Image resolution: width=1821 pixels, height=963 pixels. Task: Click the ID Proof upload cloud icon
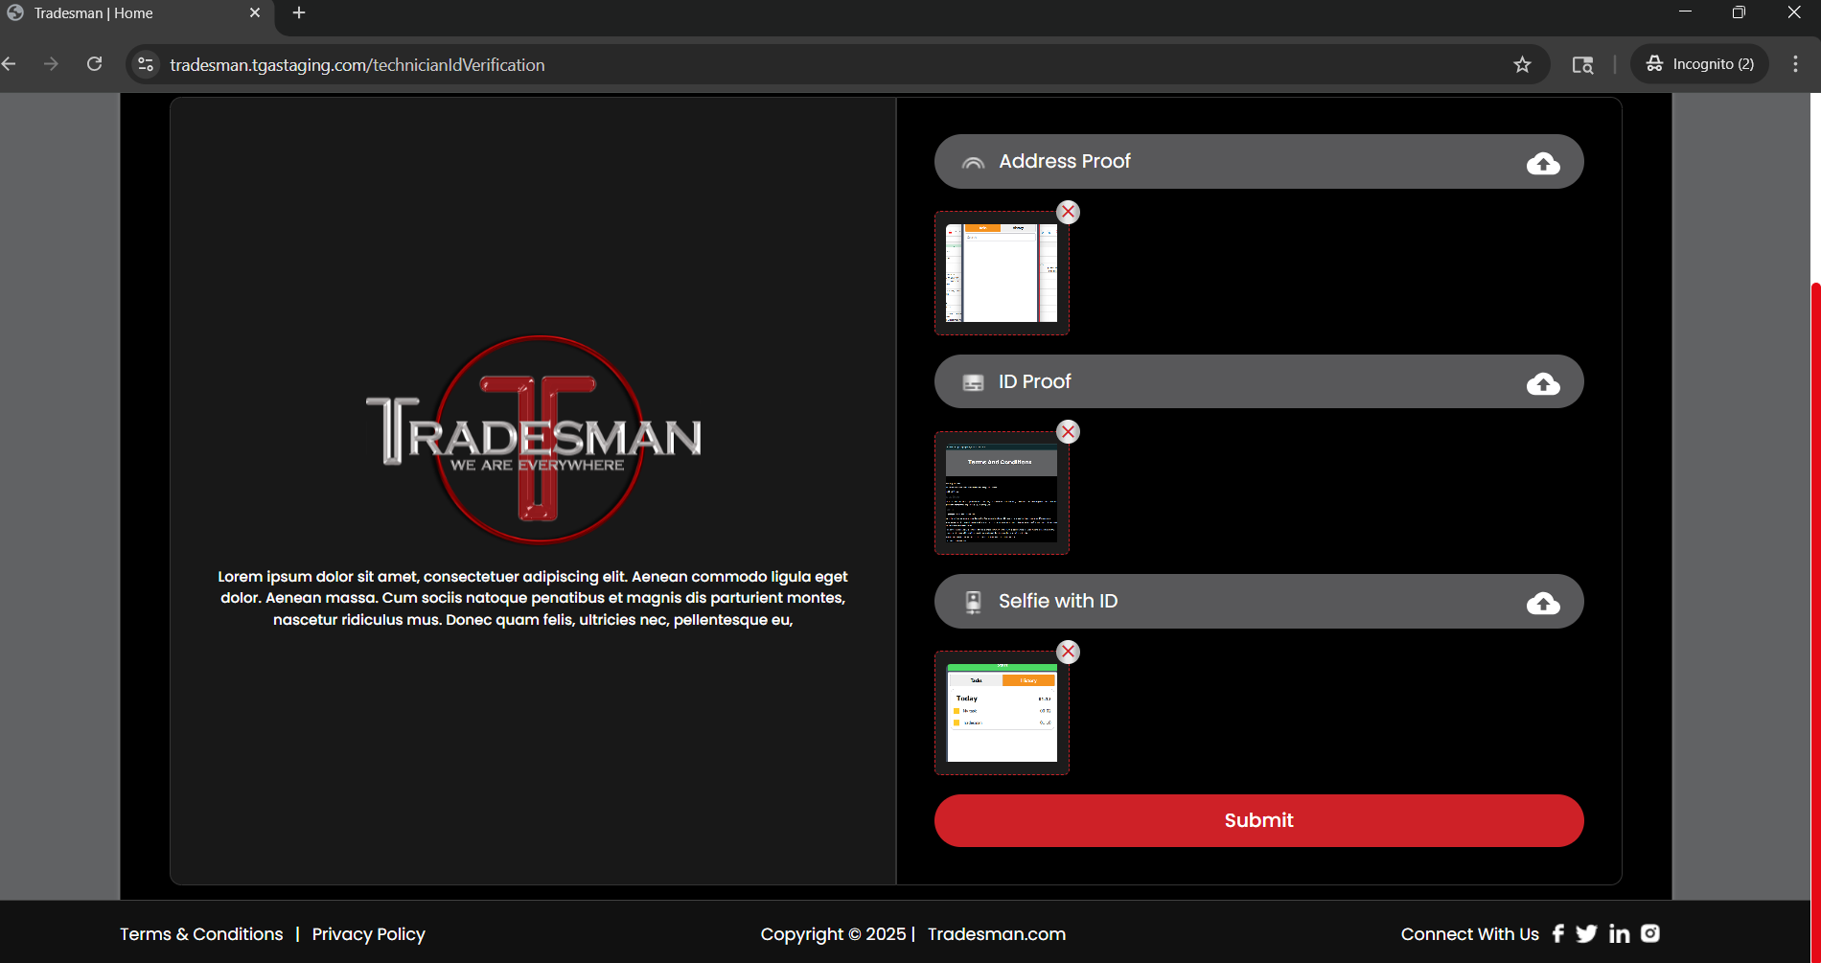point(1543,383)
